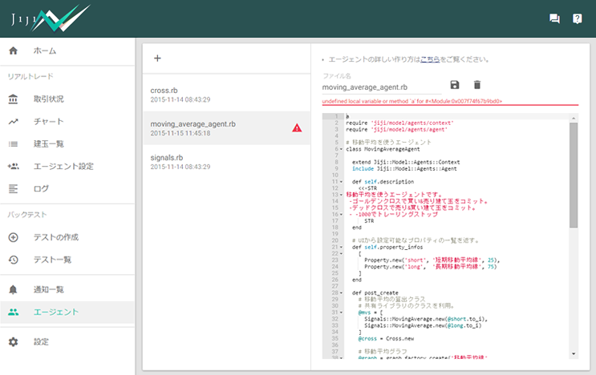Open テストの作成 in the sidebar
The height and width of the screenshot is (375, 596).
pos(67,237)
